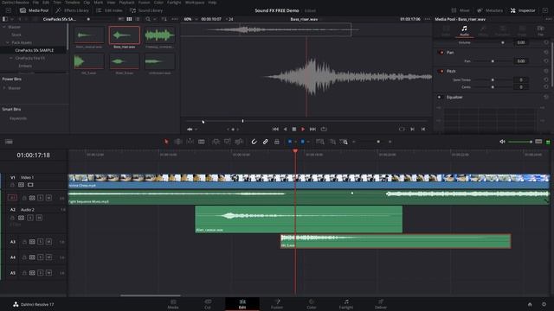The image size is (554, 311).
Task: Open the Fusion page
Action: click(x=277, y=304)
